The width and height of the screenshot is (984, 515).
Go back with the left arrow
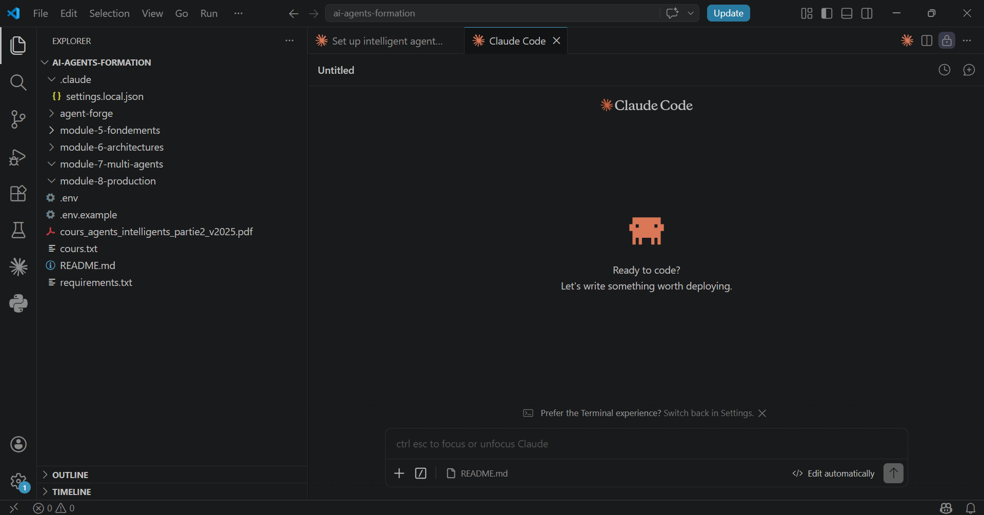coord(293,14)
